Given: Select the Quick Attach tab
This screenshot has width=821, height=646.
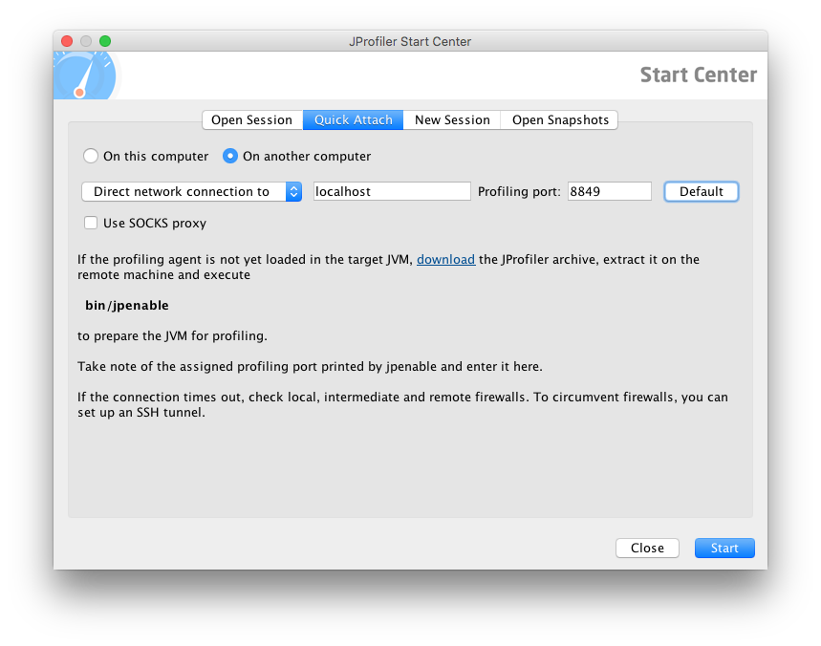Looking at the screenshot, I should [x=353, y=119].
